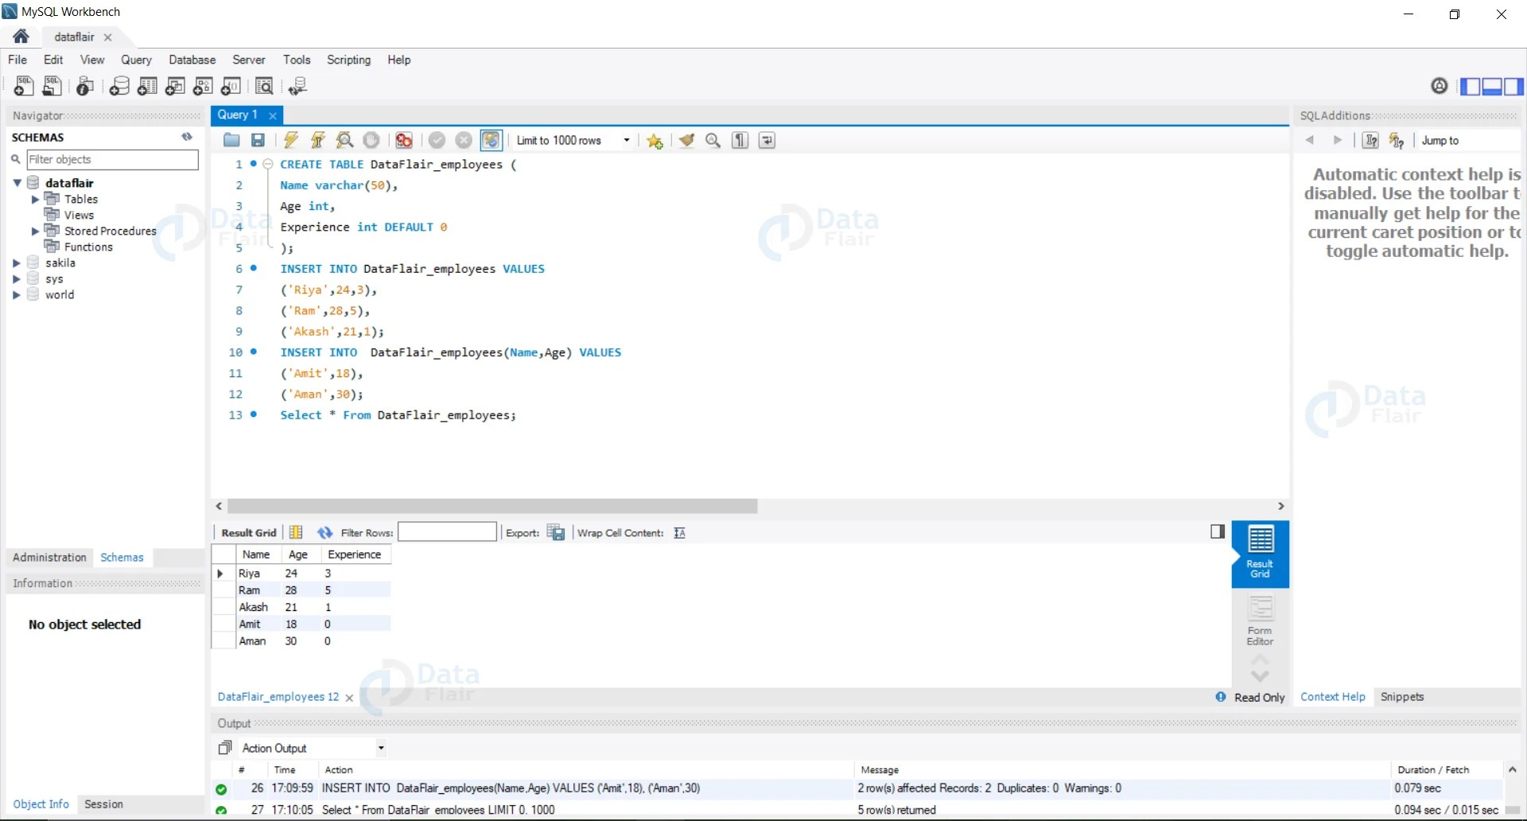Toggle autocommit mode
Image resolution: width=1527 pixels, height=821 pixels.
[492, 140]
